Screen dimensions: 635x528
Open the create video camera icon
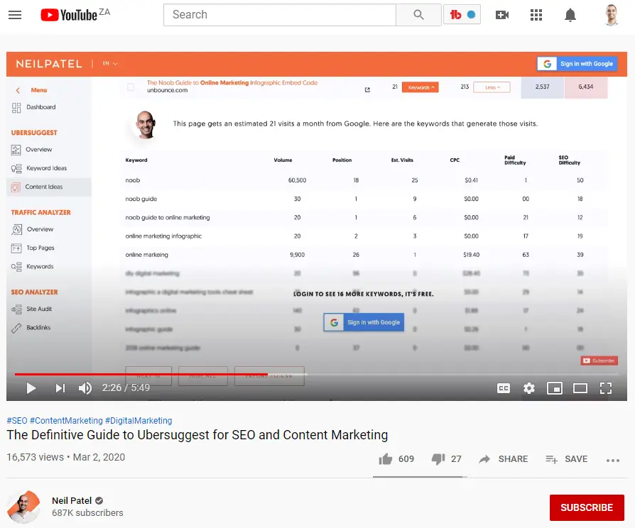pyautogui.click(x=502, y=15)
